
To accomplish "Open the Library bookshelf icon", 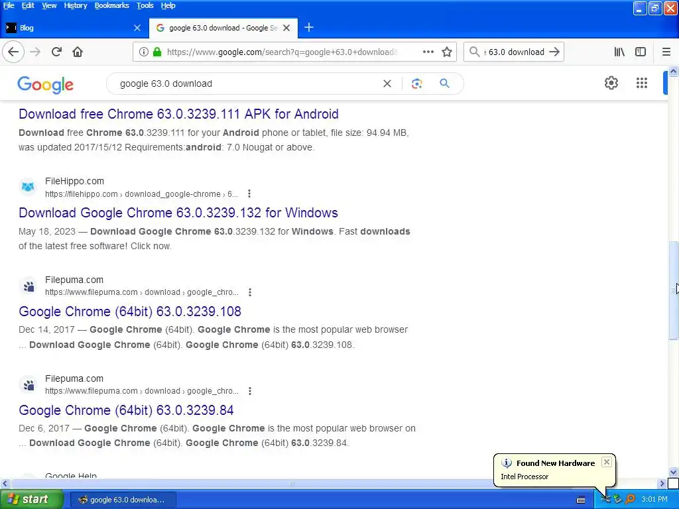I will pos(619,52).
